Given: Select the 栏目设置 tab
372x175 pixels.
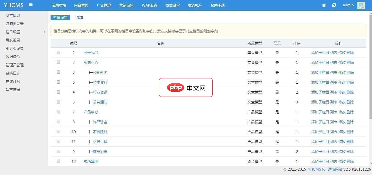Looking at the screenshot, I should [x=60, y=17].
